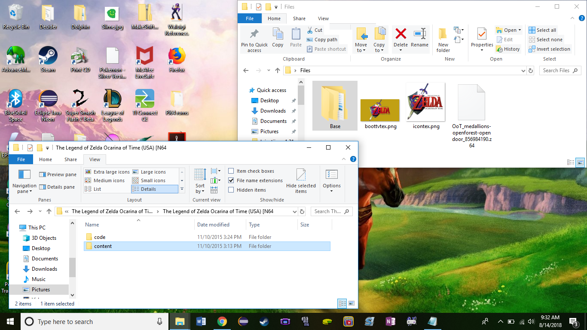Open Firefox desktop shortcut
The image size is (587, 330).
[177, 59]
